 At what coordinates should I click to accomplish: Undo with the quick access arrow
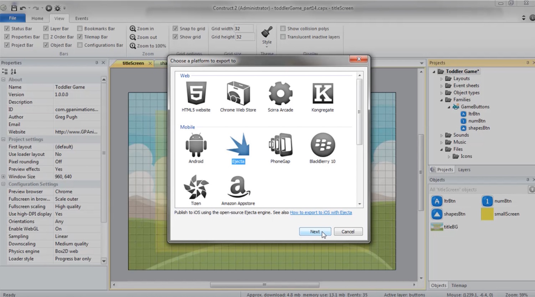23,8
